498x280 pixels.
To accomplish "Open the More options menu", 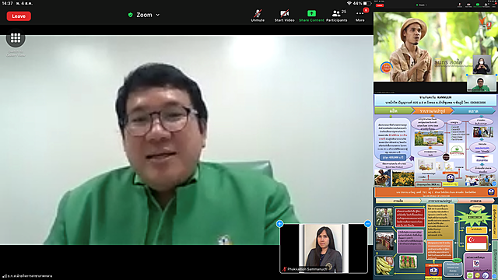I will [x=359, y=16].
